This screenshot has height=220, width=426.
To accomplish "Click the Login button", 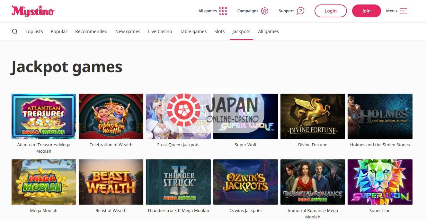I will (x=331, y=11).
